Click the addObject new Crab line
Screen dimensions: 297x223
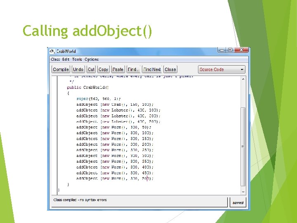coord(115,104)
